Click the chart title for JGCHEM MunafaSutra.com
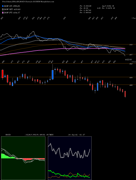 coord(28,2)
